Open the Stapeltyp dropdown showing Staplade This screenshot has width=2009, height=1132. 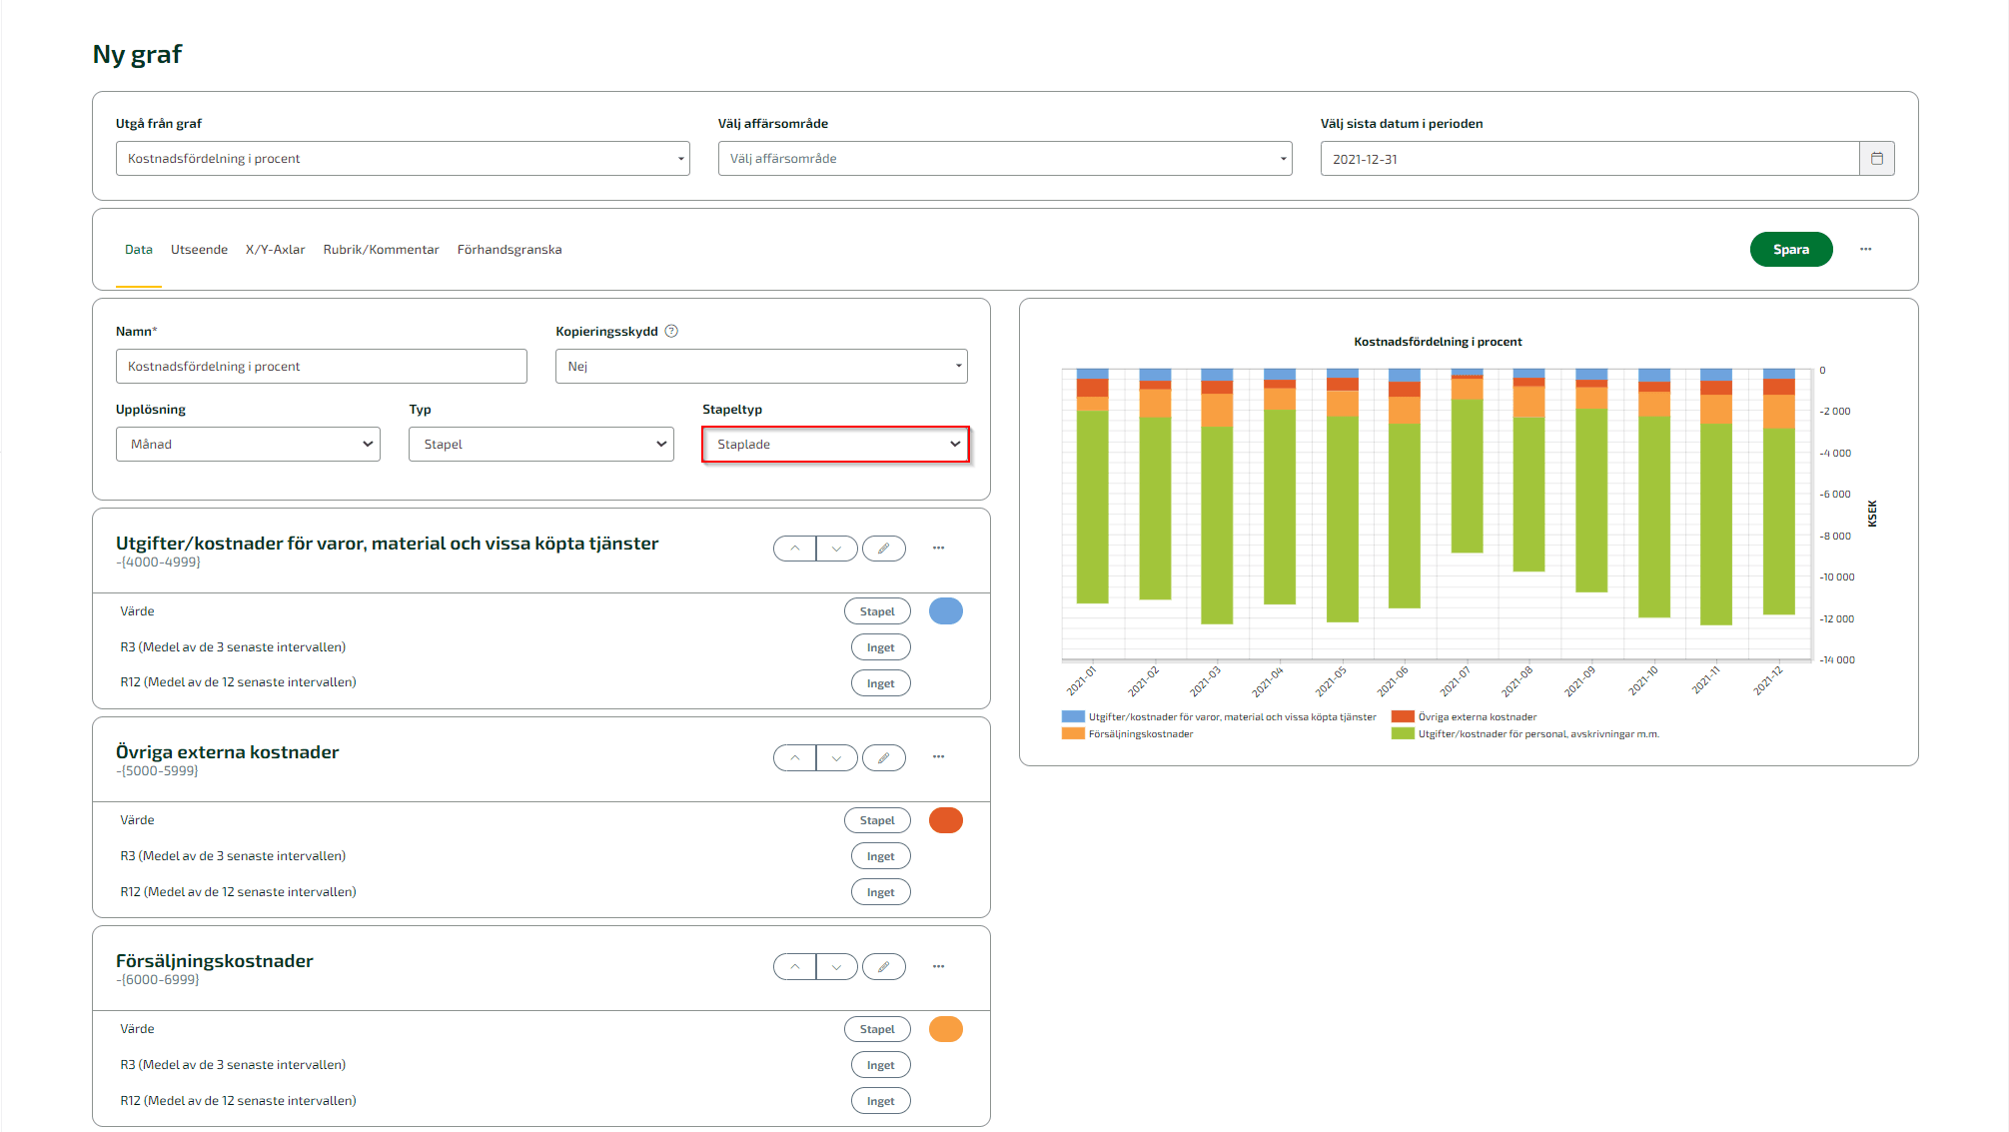click(835, 445)
